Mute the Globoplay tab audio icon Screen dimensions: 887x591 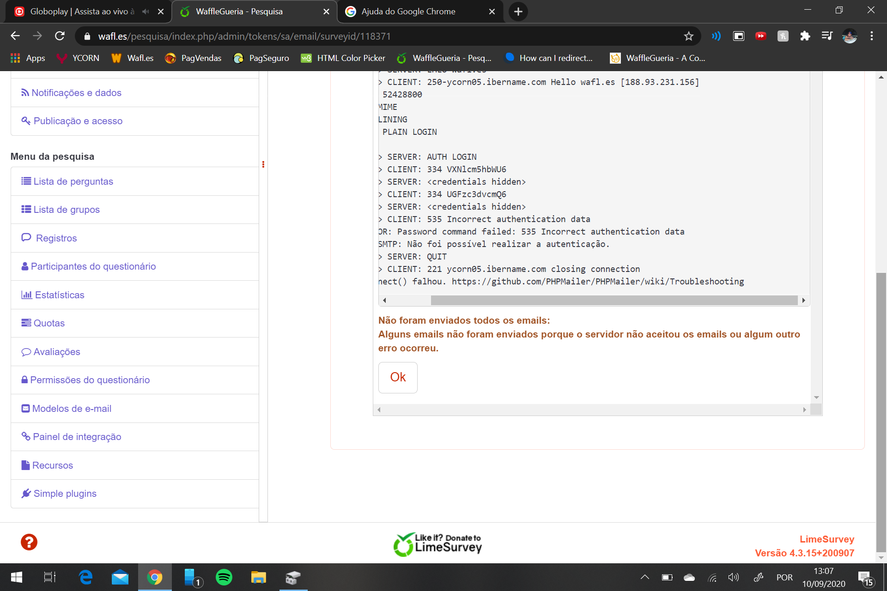pos(146,12)
